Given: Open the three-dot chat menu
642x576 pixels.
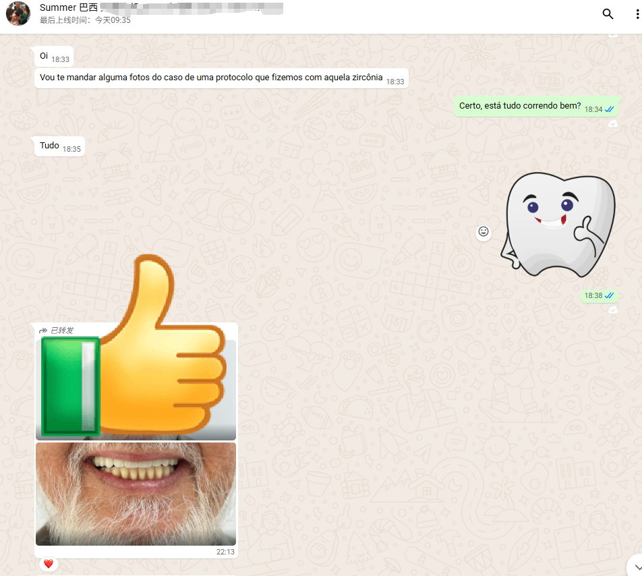Looking at the screenshot, I should click(x=637, y=14).
